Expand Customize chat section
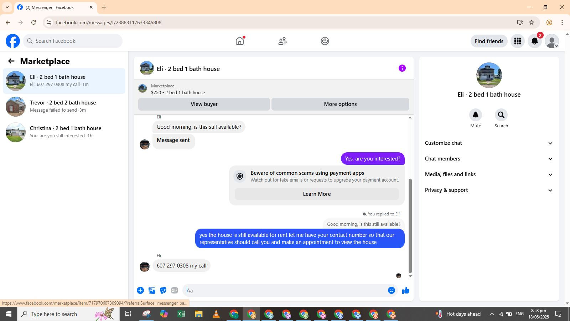The height and width of the screenshot is (321, 570). [x=489, y=143]
